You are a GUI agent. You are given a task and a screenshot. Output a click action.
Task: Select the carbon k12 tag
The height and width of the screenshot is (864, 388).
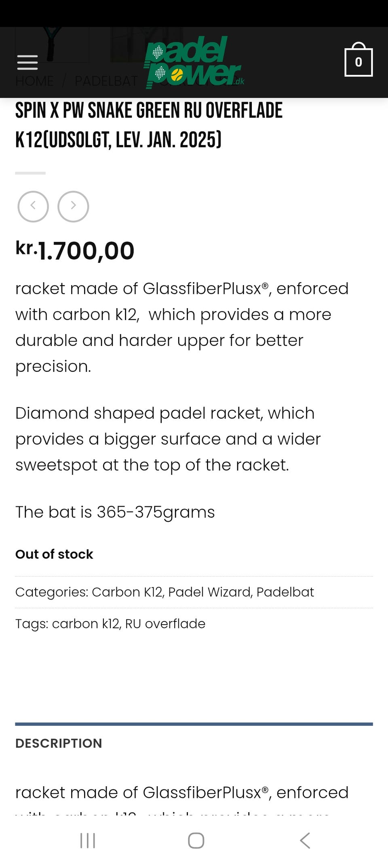pos(86,623)
